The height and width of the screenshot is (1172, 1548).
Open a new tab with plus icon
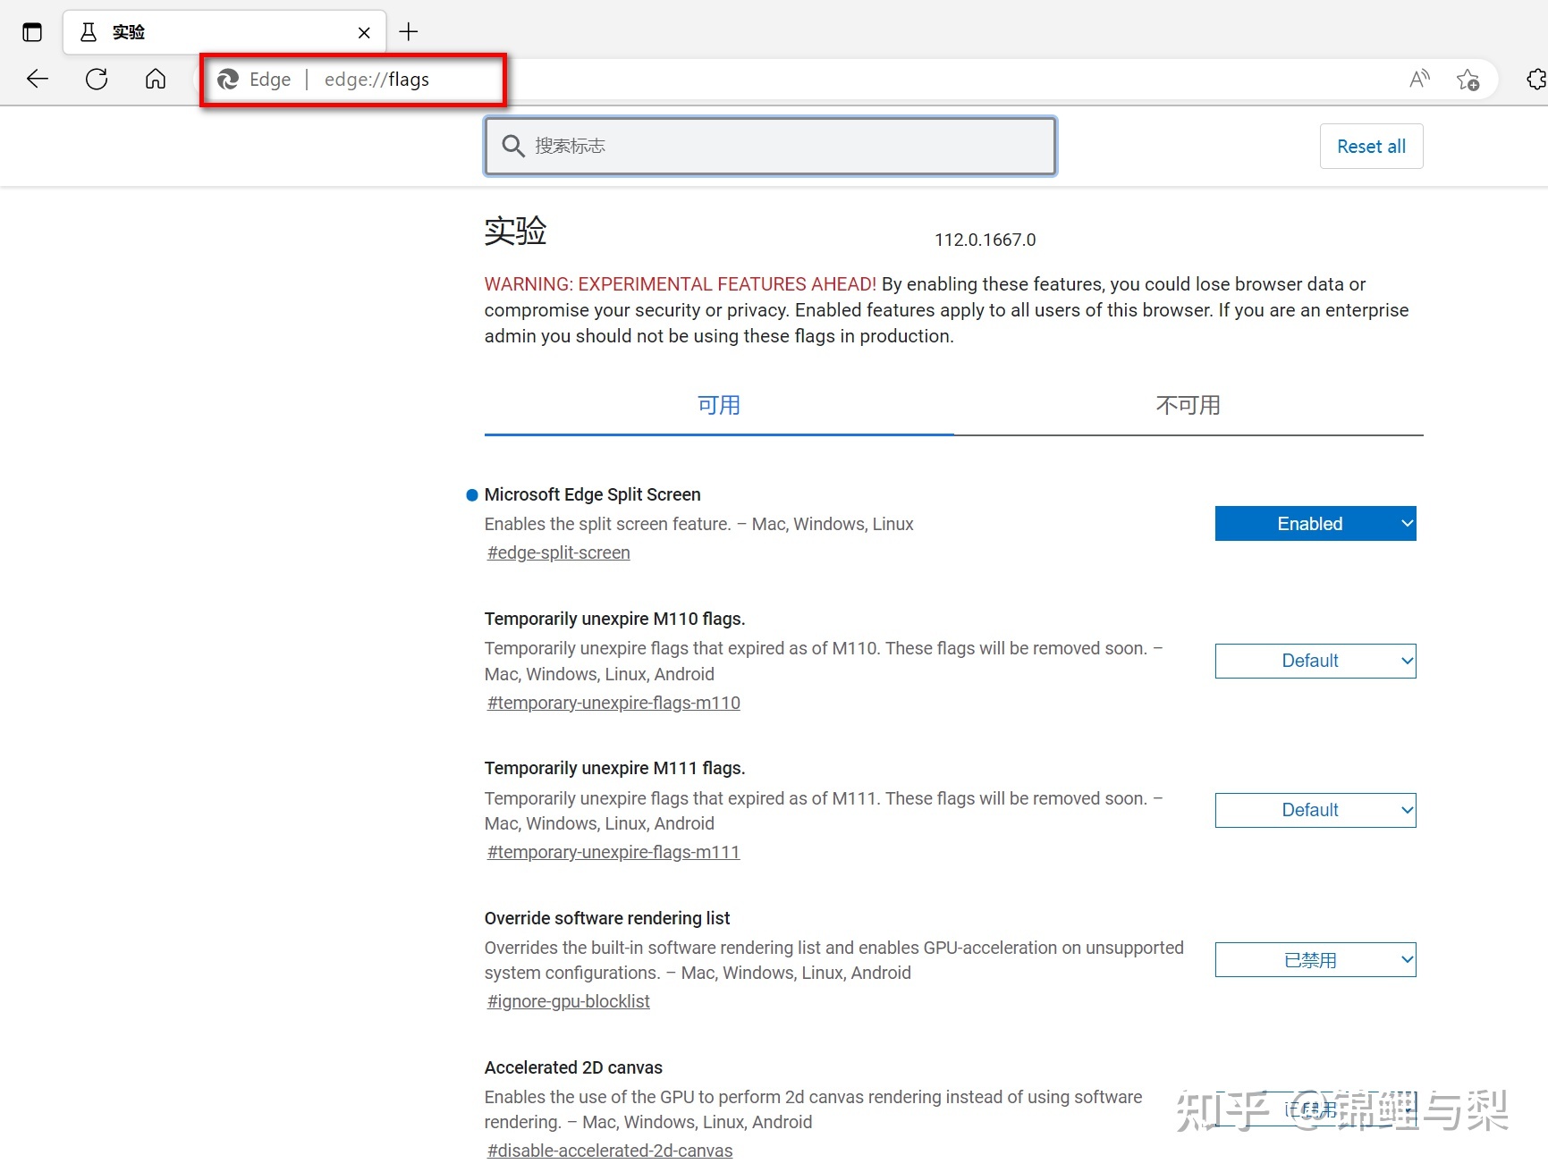tap(409, 32)
